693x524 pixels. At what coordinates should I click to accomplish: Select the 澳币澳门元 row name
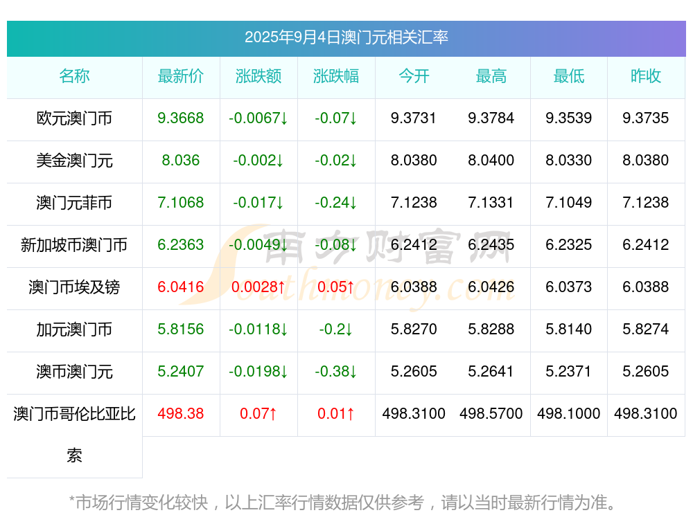[74, 372]
